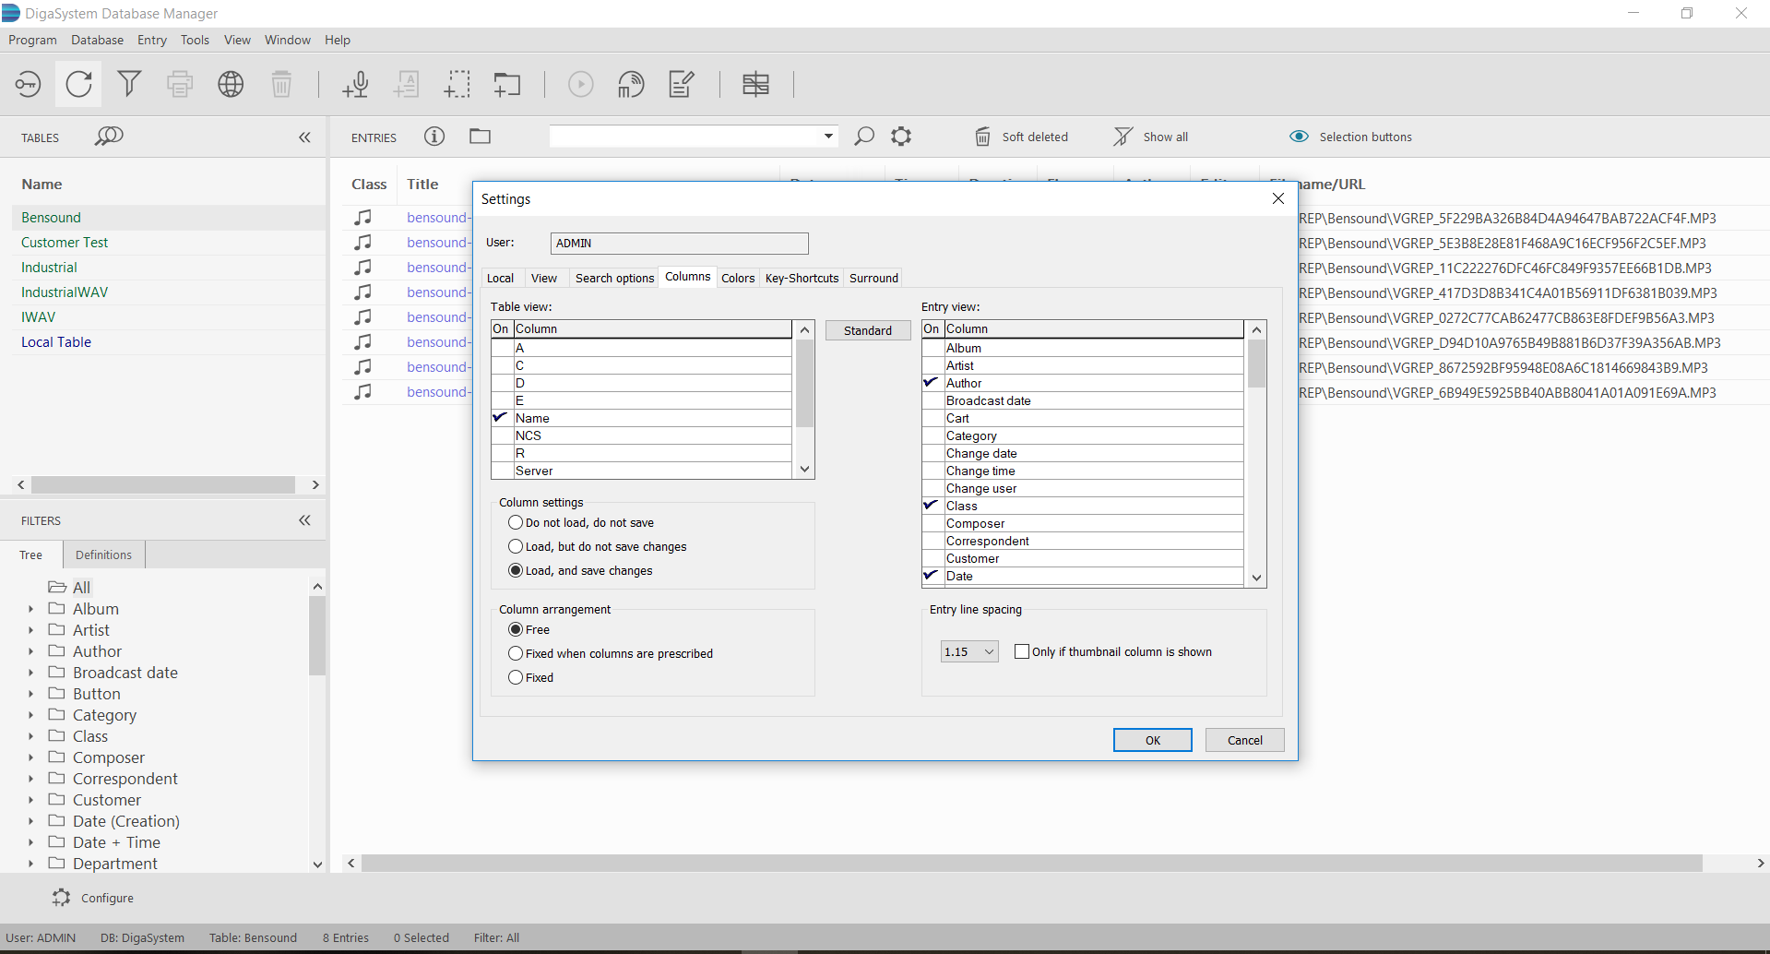The height and width of the screenshot is (954, 1770).
Task: Select 'Do not load, do not save'
Action: pos(517,522)
